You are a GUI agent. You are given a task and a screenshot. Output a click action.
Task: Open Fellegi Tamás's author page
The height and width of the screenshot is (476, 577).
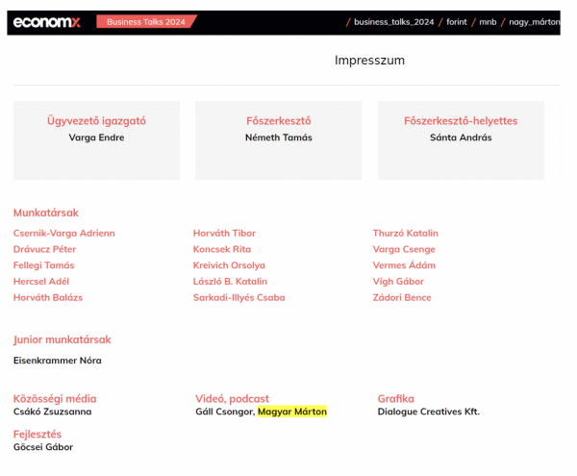click(44, 265)
